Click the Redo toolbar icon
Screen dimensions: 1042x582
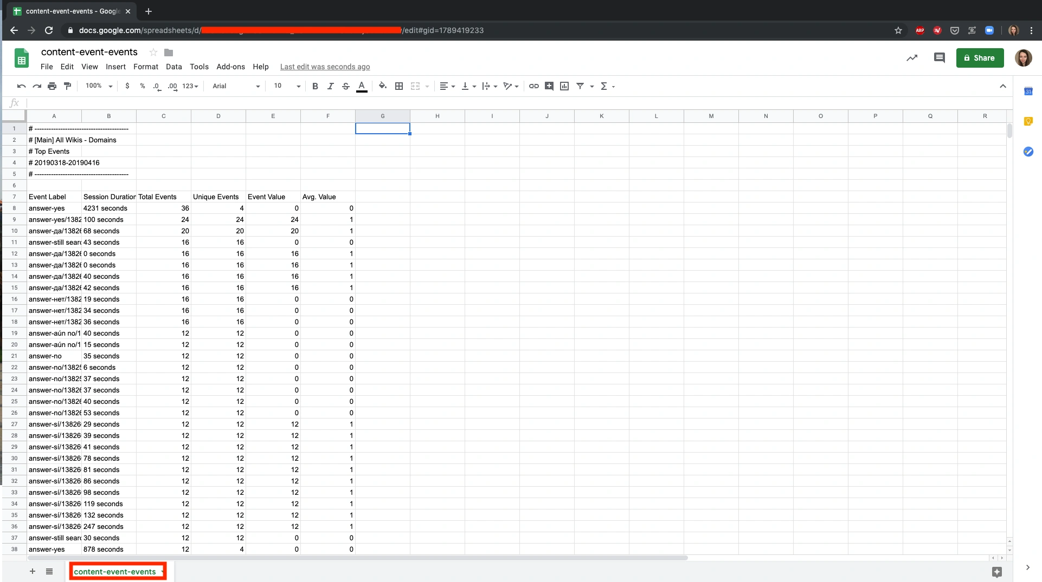(37, 86)
